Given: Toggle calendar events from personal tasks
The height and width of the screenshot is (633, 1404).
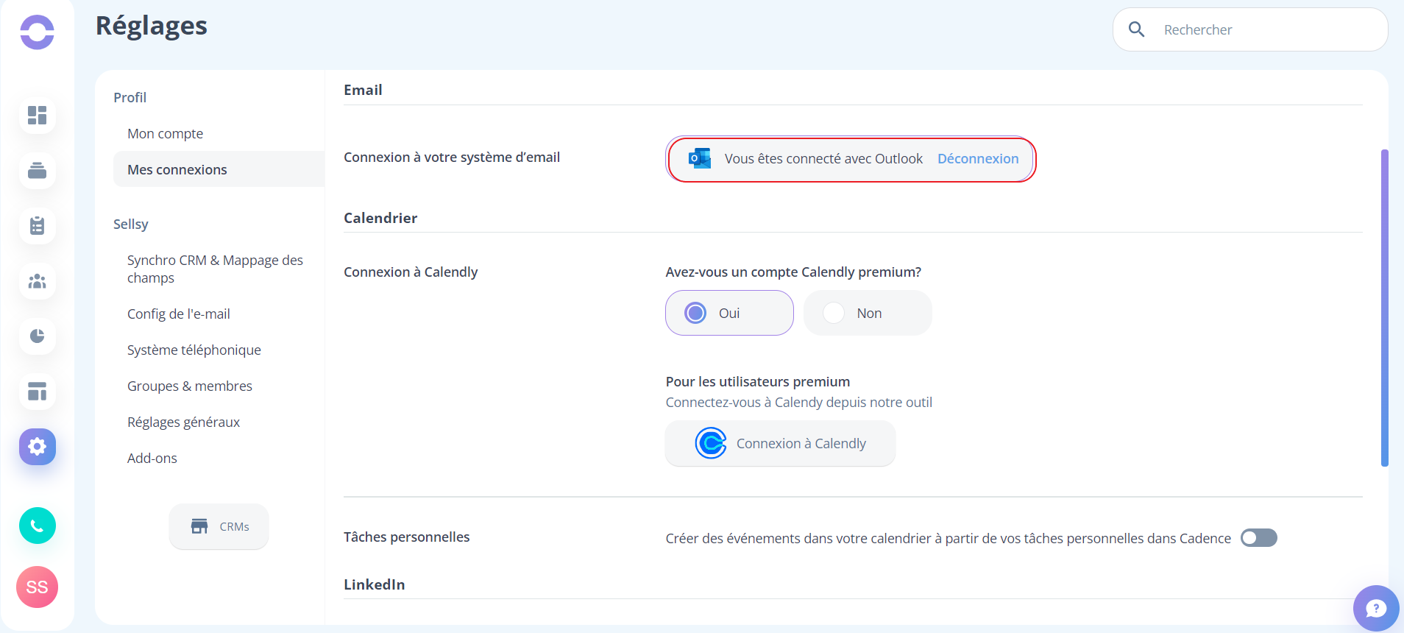Looking at the screenshot, I should pyautogui.click(x=1258, y=538).
